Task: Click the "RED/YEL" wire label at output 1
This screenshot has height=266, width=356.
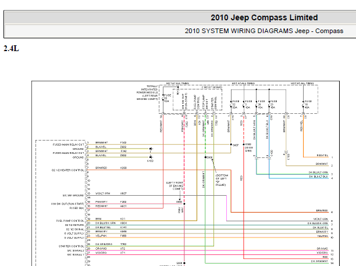Action: (x=323, y=156)
